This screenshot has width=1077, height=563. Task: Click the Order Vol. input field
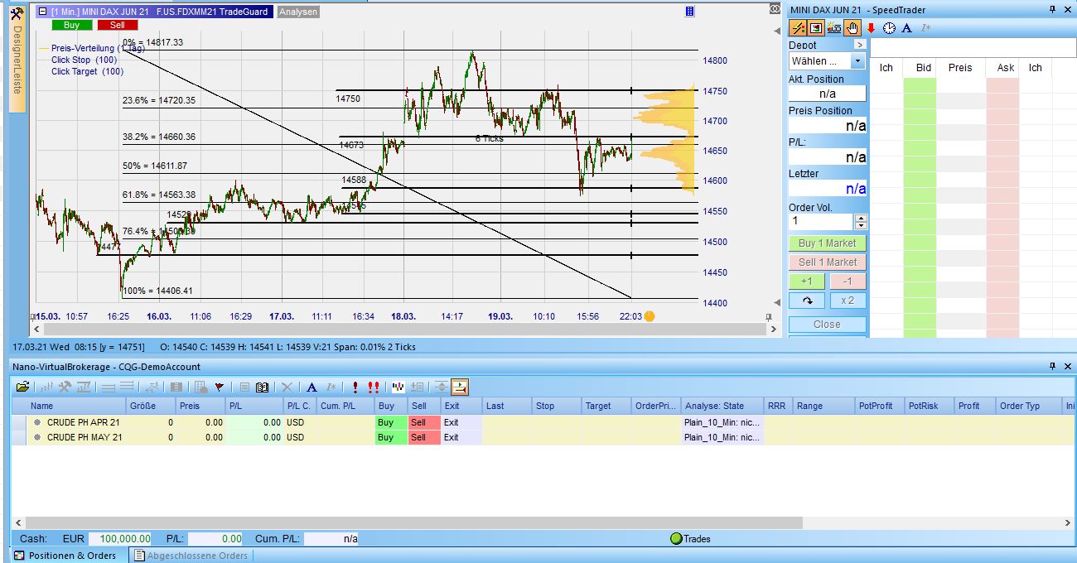(x=821, y=222)
